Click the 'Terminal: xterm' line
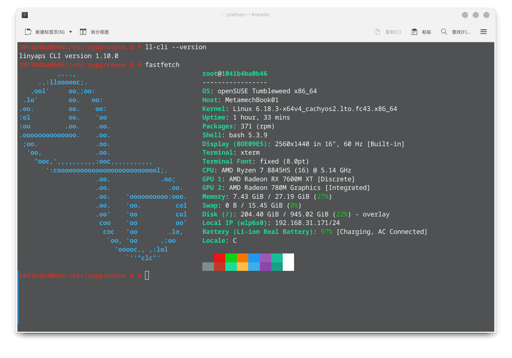This screenshot has height=358, width=512. (231, 153)
